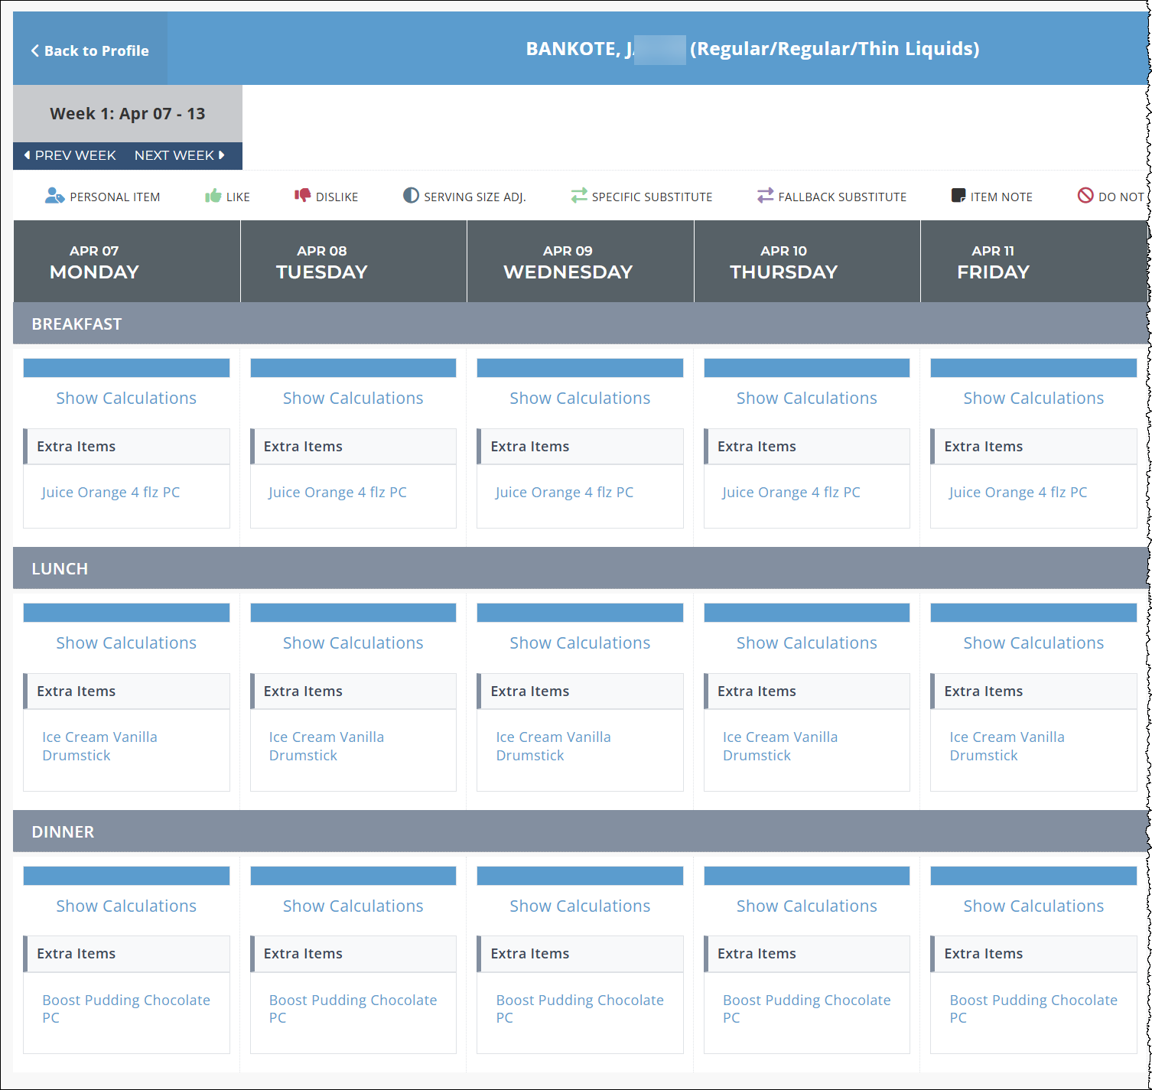Open Thursday breakfast Juice Orange 4 flz PC
Viewport: 1152px width, 1090px height.
click(x=791, y=493)
